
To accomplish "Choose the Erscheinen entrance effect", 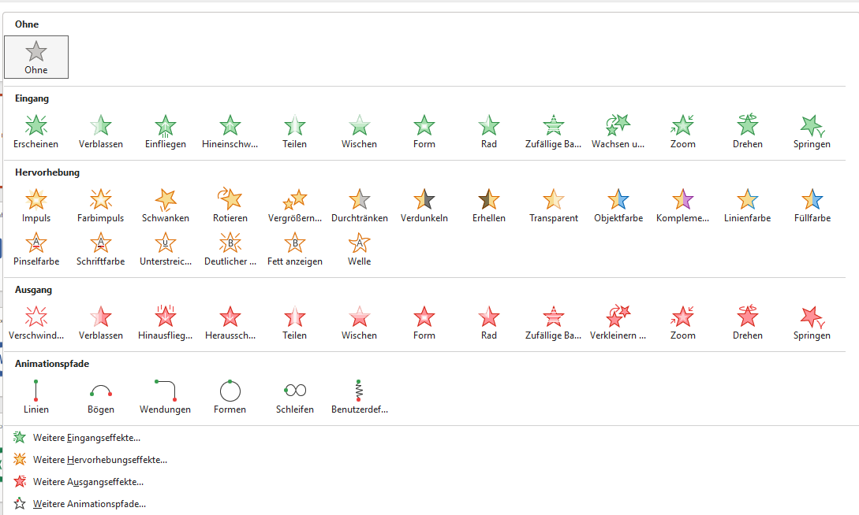I will [x=36, y=131].
